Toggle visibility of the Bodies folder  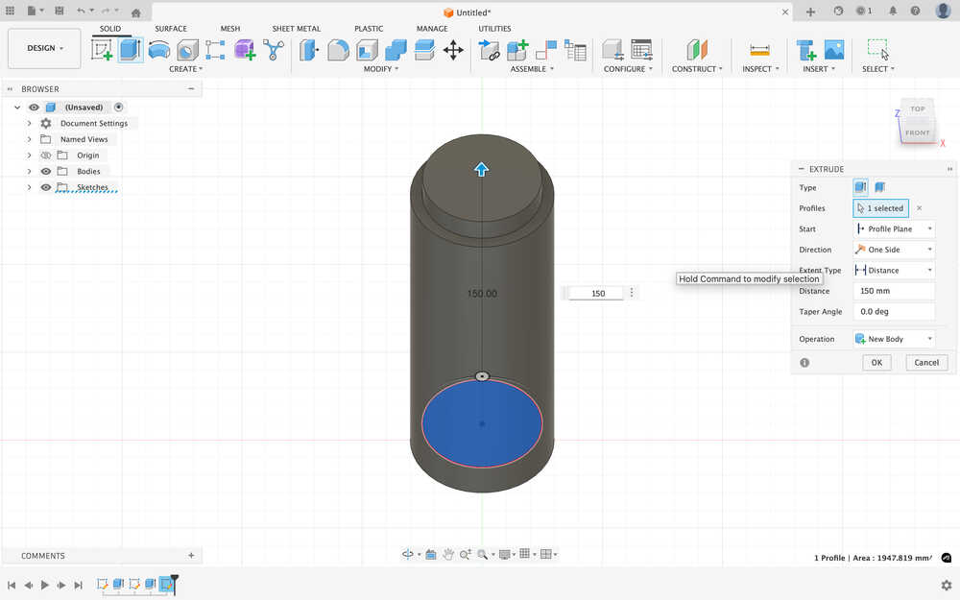click(x=46, y=171)
